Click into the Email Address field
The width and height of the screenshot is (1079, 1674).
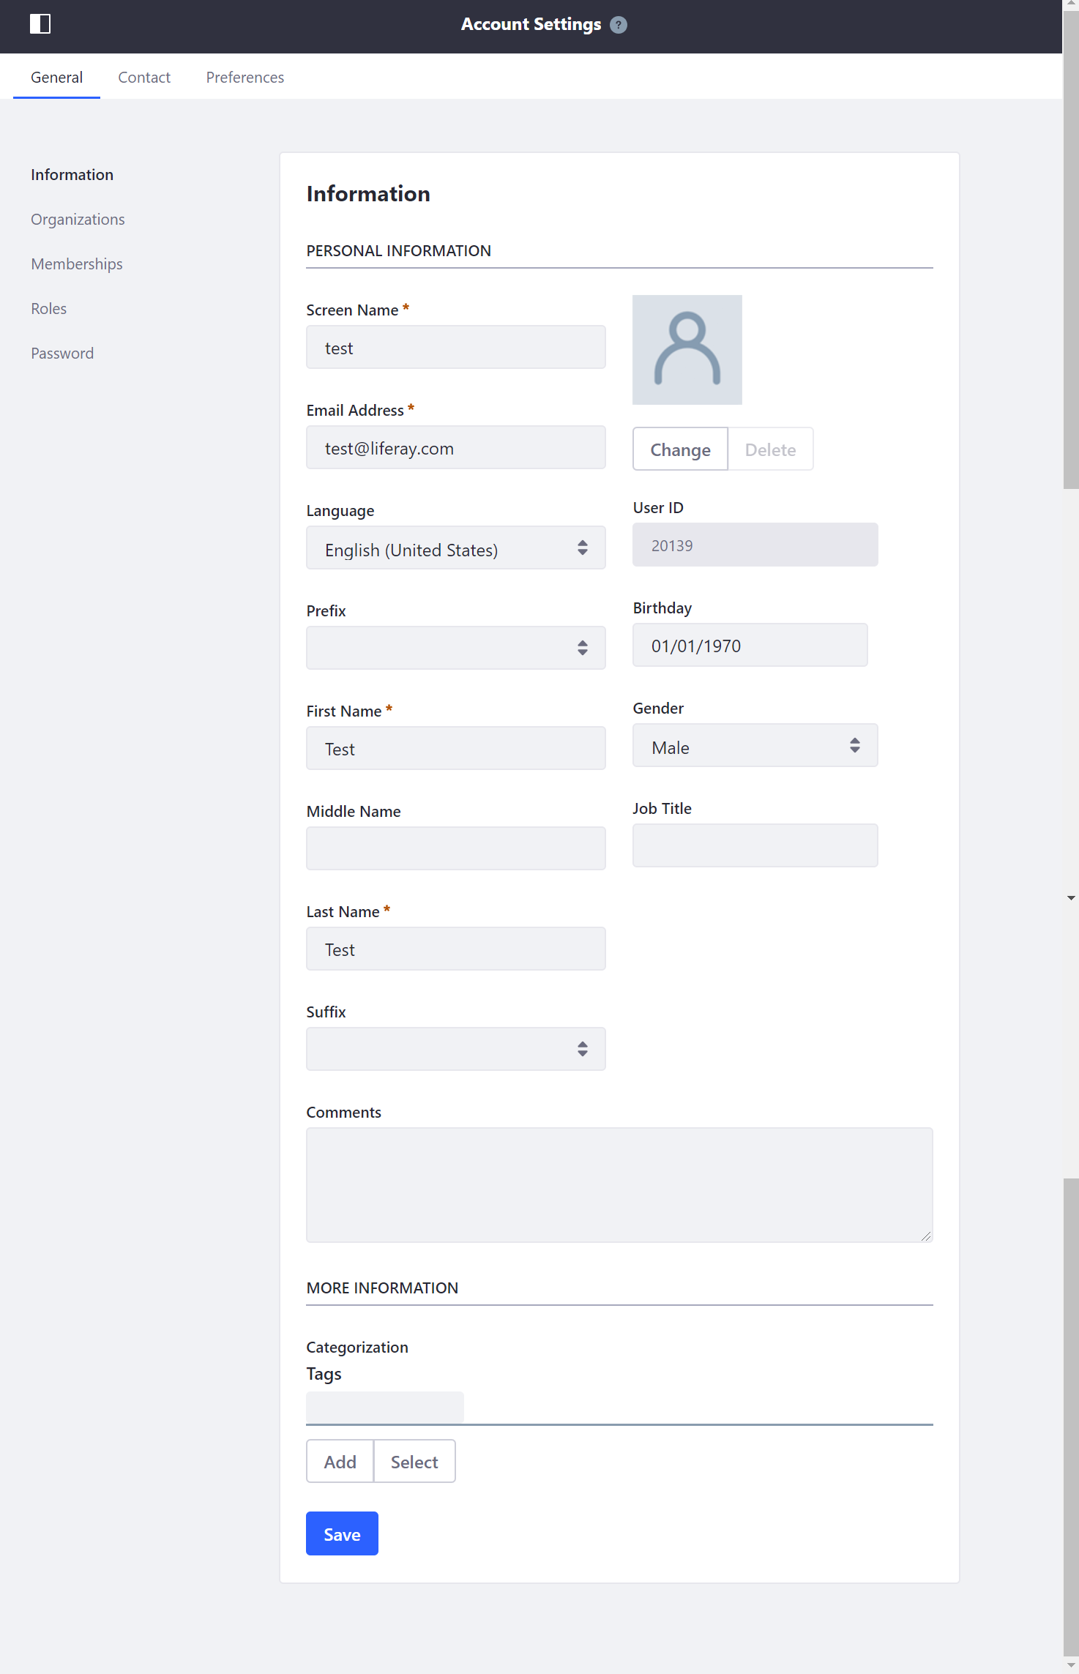pyautogui.click(x=455, y=447)
